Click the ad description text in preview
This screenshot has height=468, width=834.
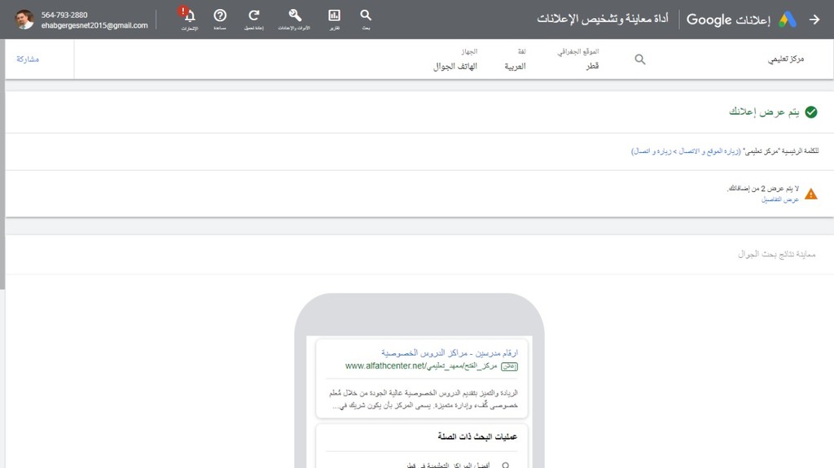424,399
